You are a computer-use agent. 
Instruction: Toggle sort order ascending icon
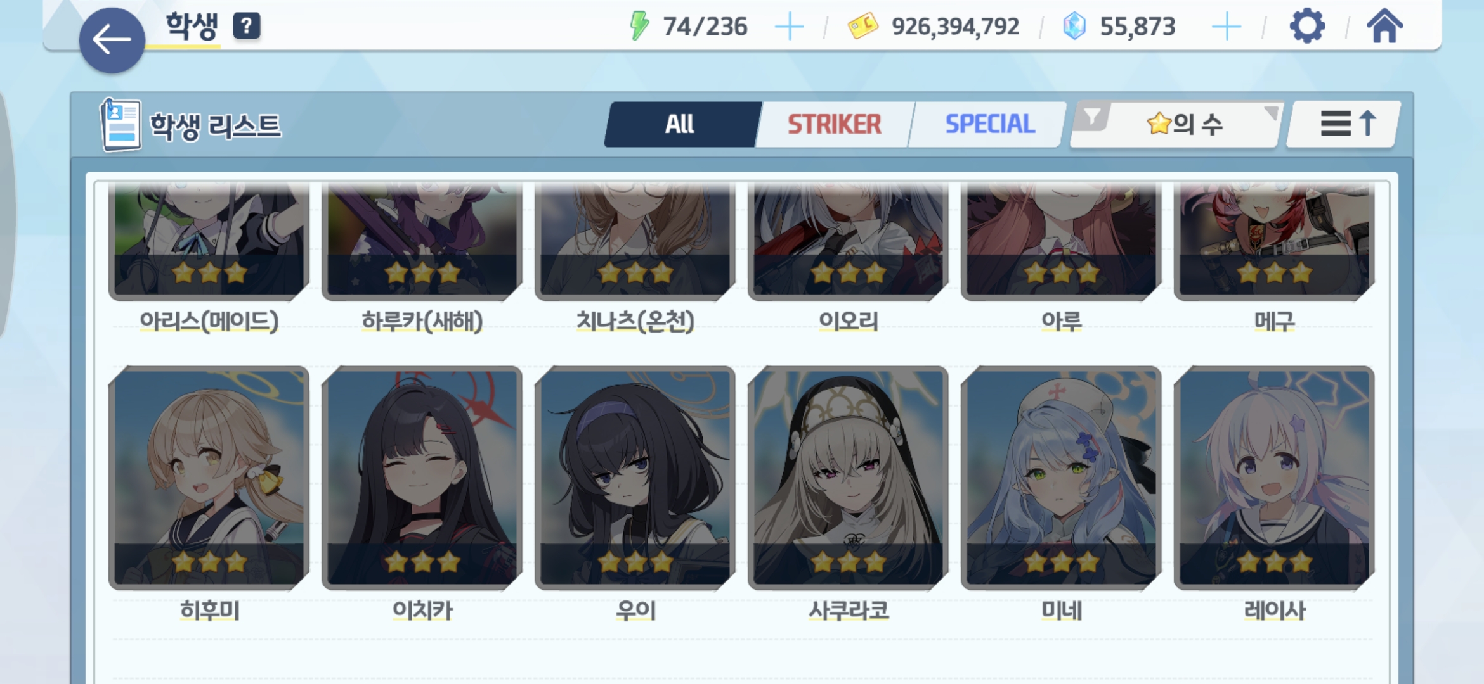click(1344, 124)
